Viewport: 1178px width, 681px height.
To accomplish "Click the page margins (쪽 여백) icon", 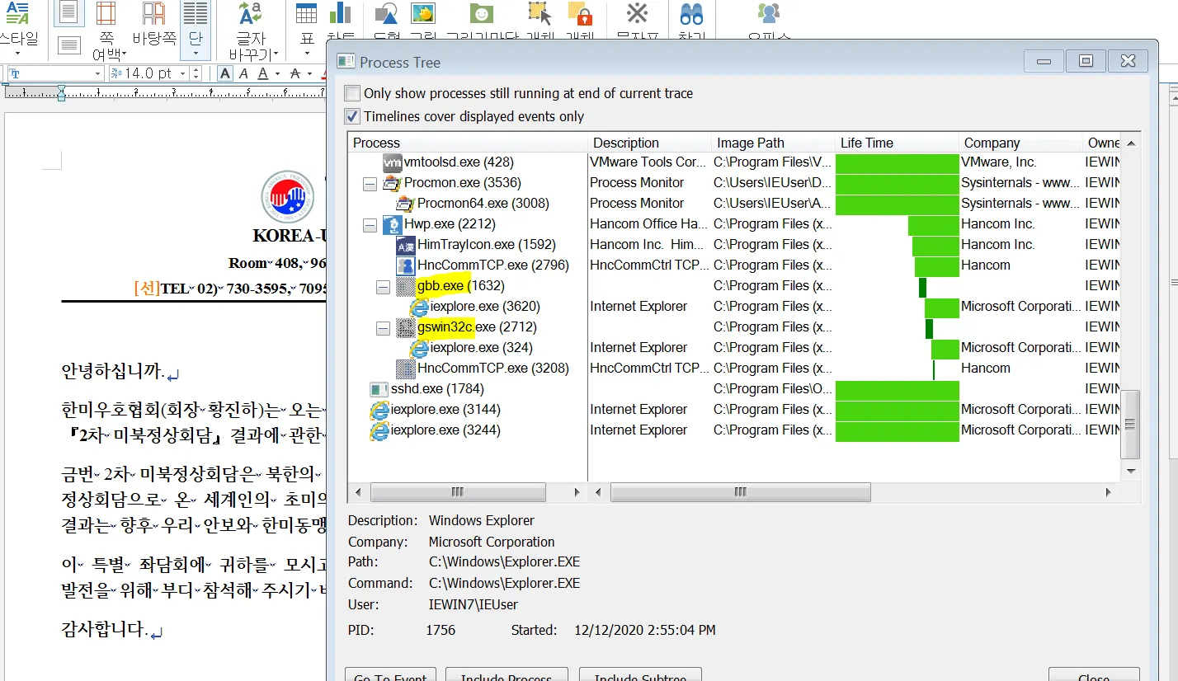I will pos(106,14).
